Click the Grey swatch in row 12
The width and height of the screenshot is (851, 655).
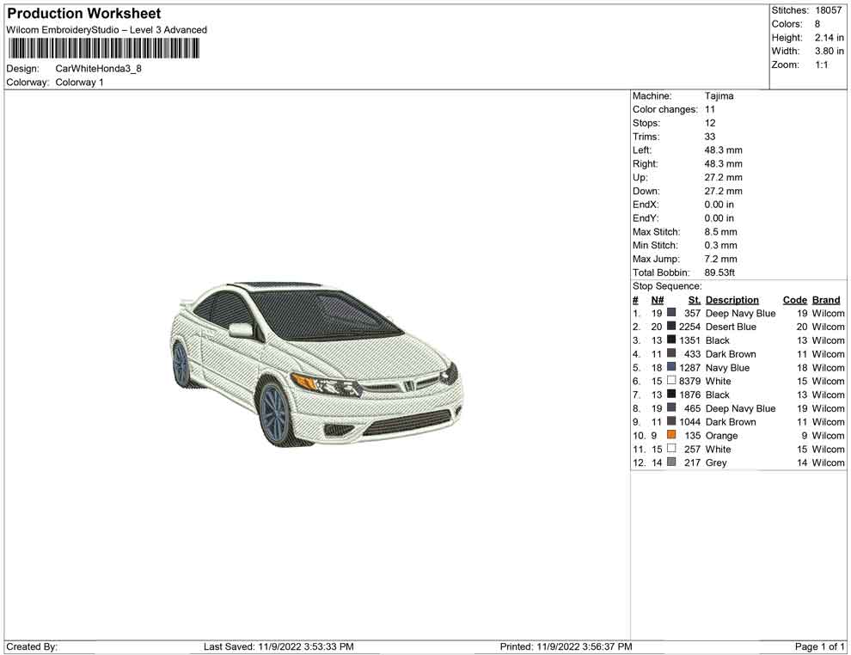[x=671, y=462]
